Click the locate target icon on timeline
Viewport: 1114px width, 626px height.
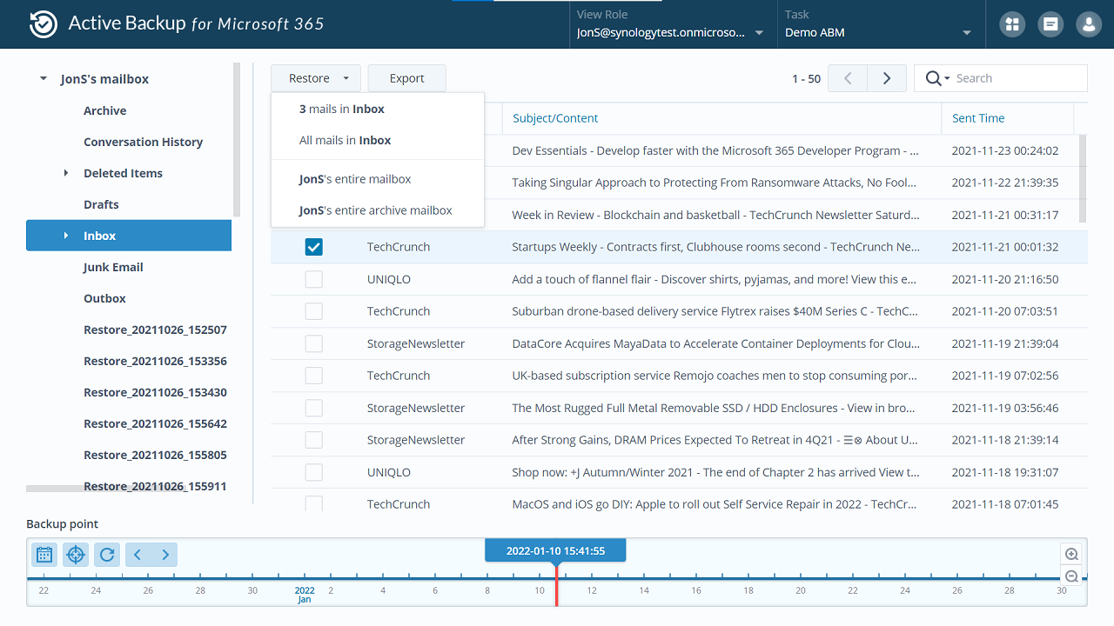(76, 554)
